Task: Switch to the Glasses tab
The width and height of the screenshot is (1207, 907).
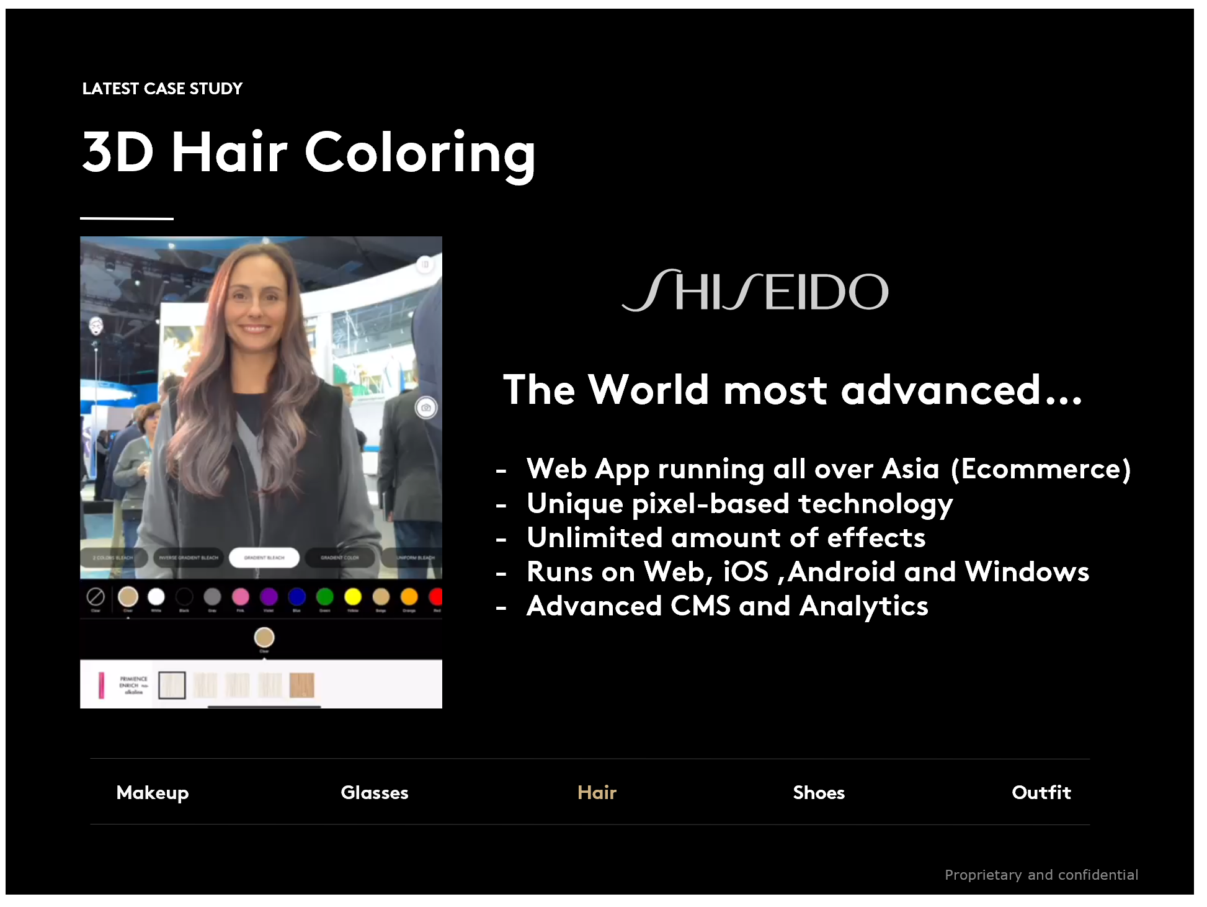Action: coord(375,792)
